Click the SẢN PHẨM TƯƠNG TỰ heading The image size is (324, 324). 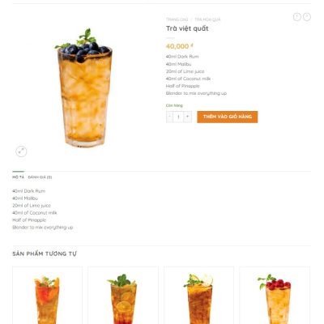coord(45,254)
